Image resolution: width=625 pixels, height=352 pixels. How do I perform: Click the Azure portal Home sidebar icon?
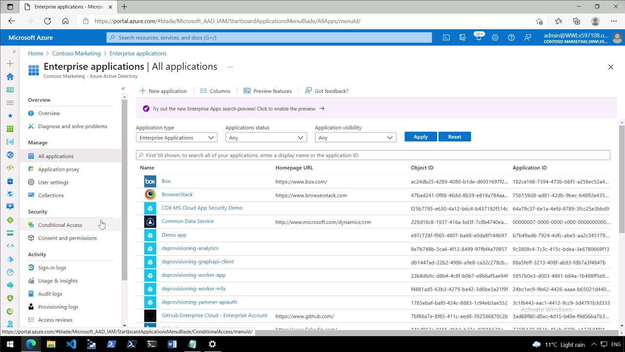[10, 77]
